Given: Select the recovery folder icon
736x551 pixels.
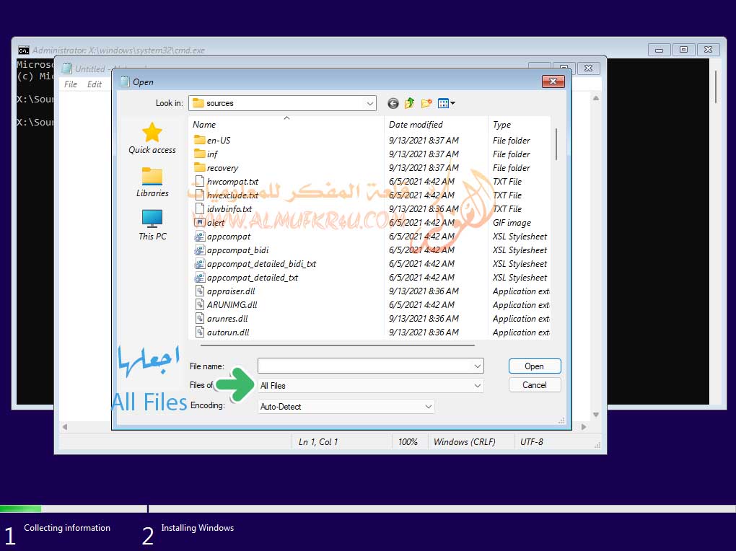Looking at the screenshot, I should click(199, 167).
